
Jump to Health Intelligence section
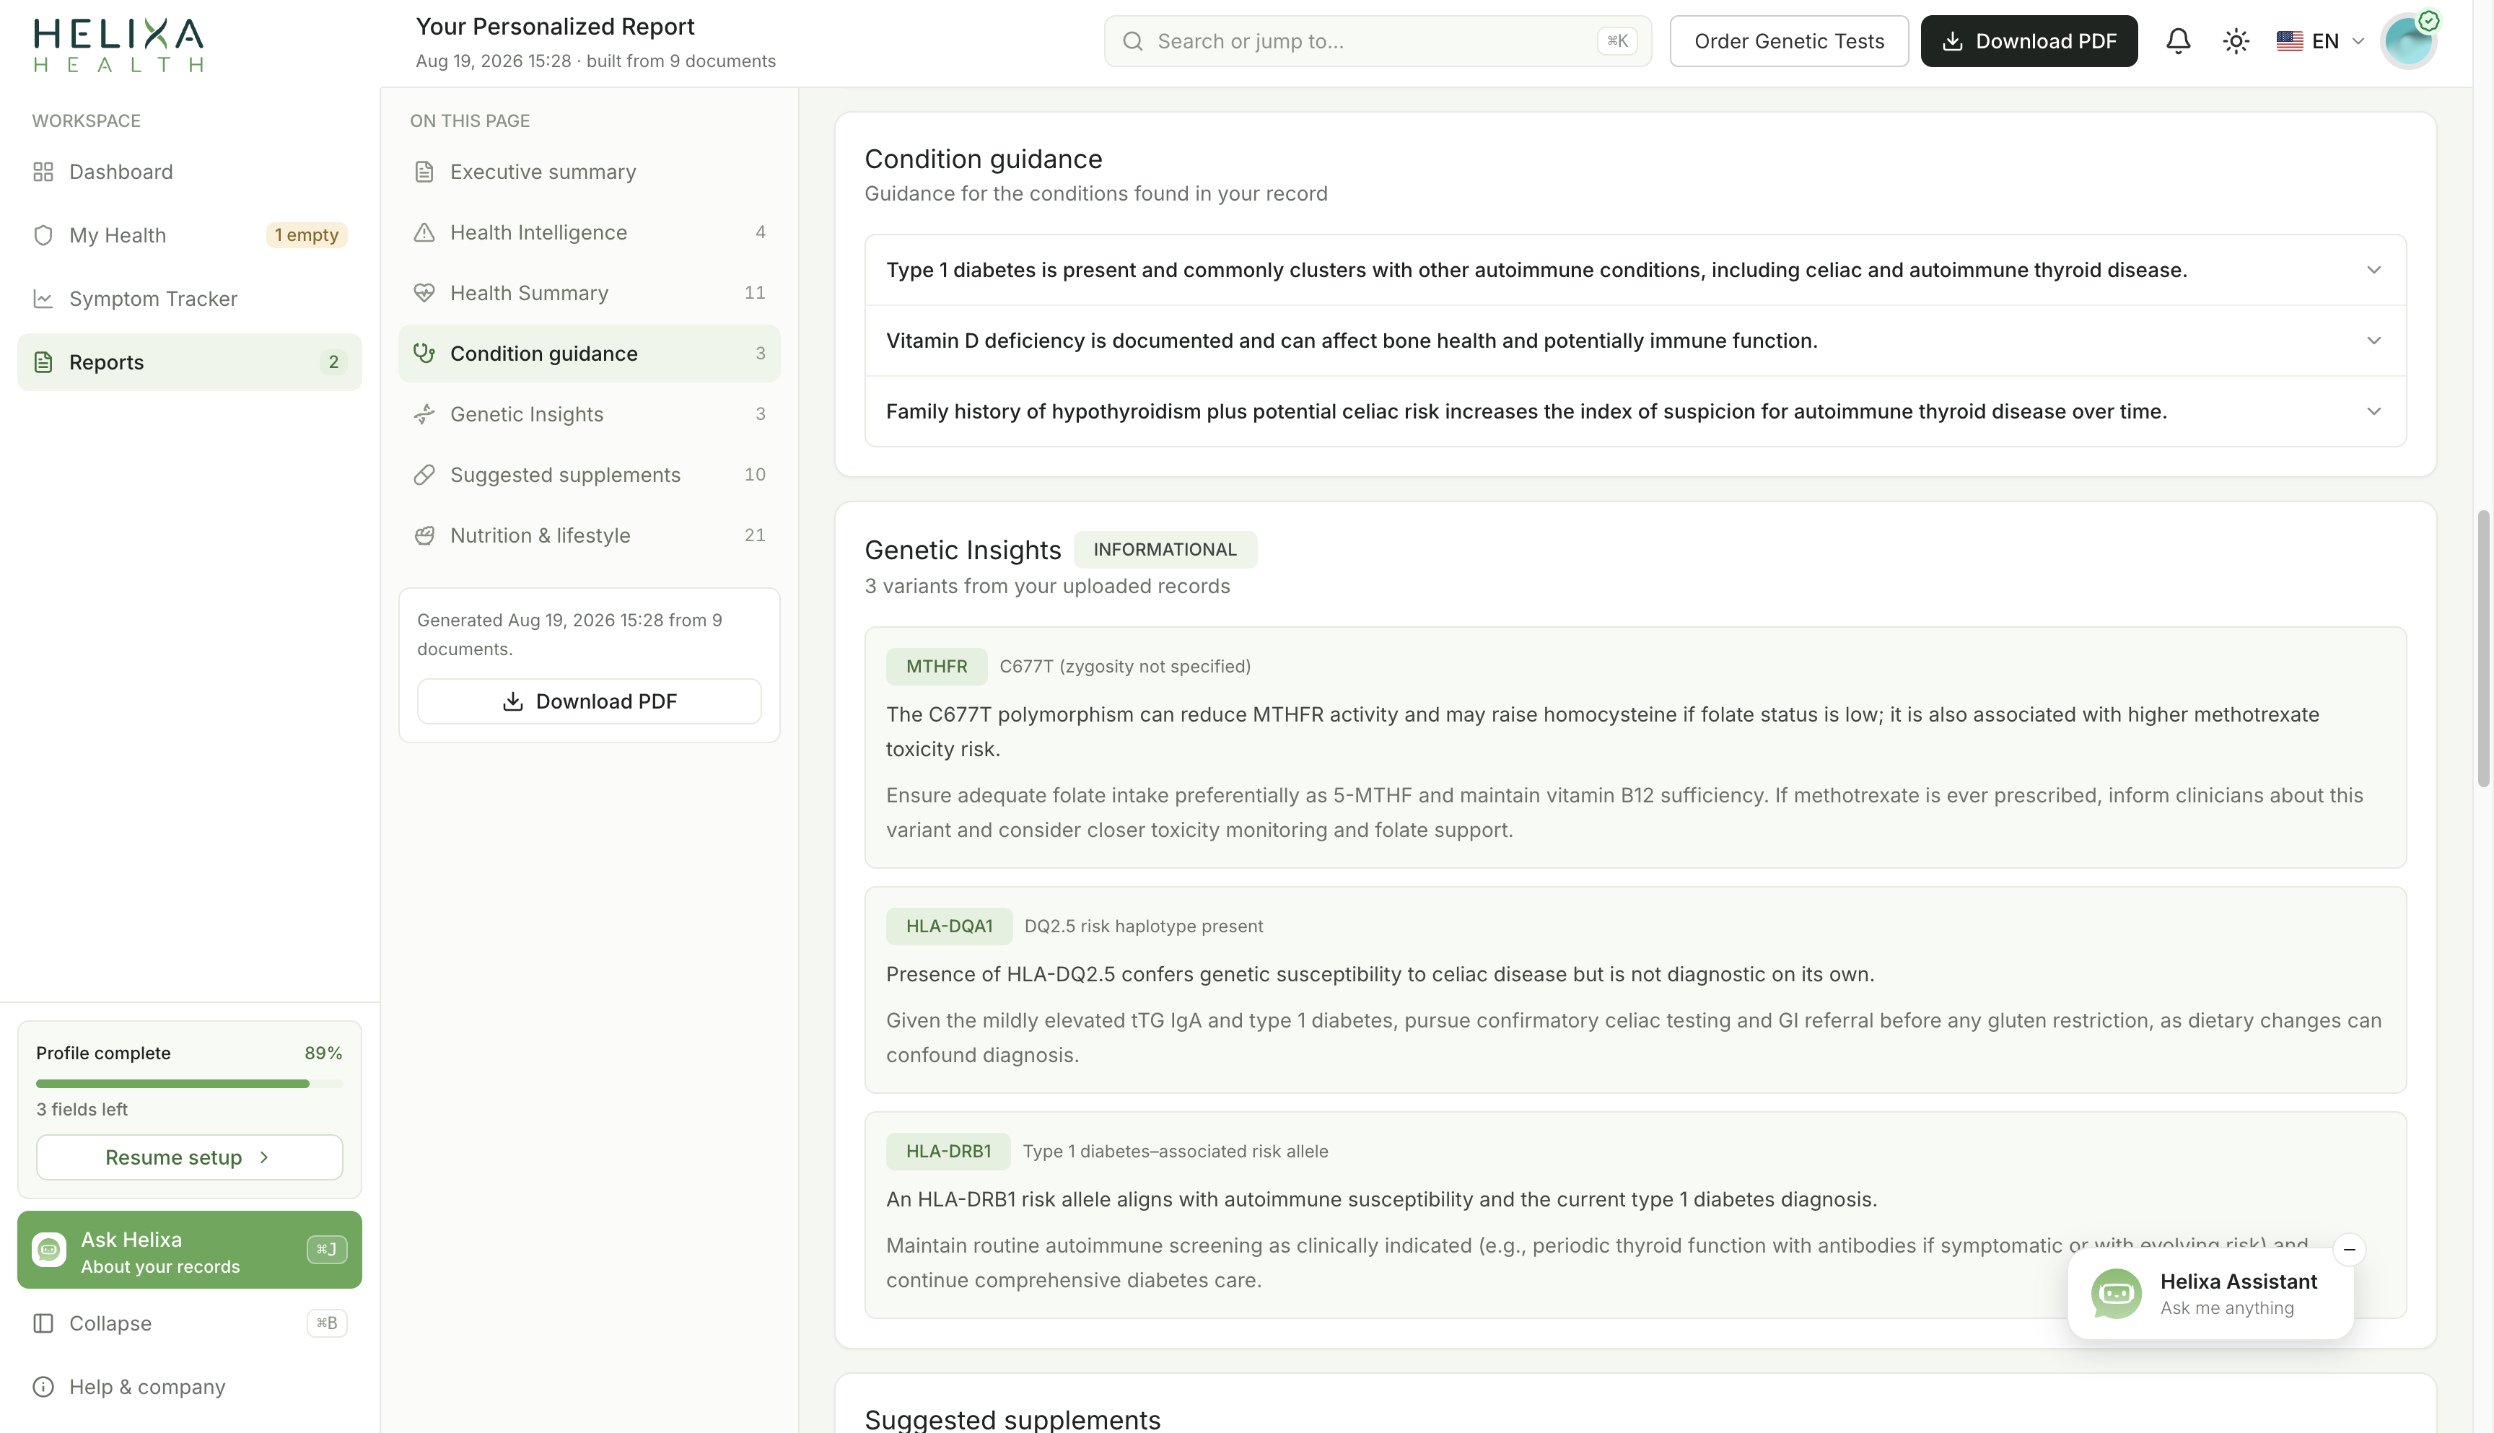(x=589, y=232)
